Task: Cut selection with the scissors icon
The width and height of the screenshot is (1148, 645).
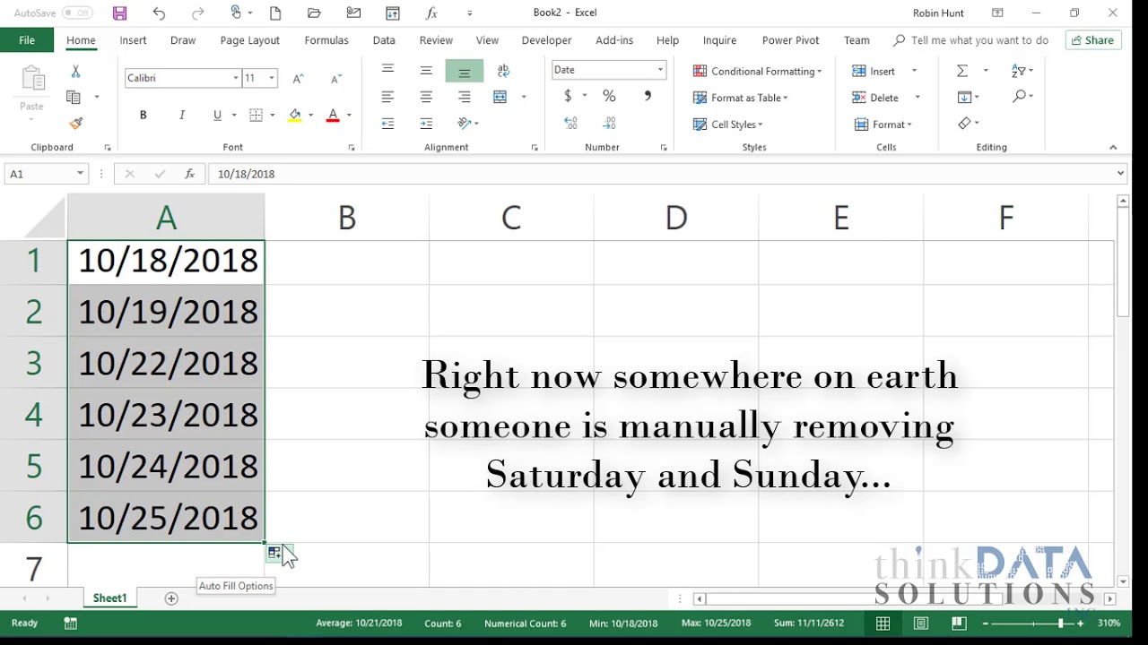Action: (75, 71)
